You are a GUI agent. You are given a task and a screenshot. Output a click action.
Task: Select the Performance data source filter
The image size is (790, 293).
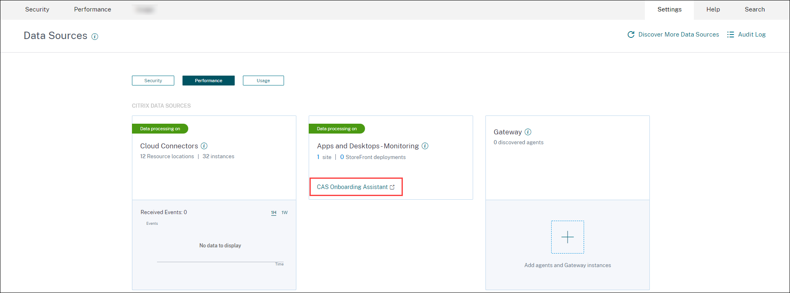[x=208, y=81]
